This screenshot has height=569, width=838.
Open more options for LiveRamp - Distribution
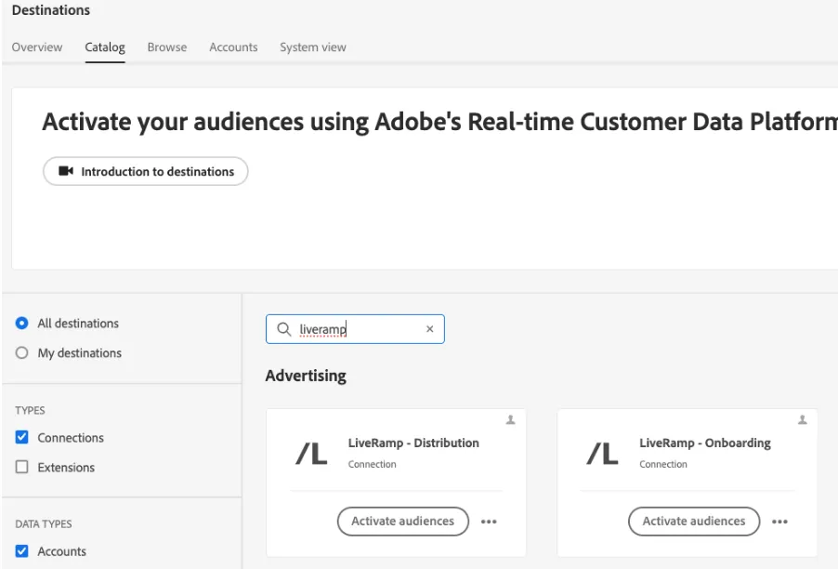[489, 522]
